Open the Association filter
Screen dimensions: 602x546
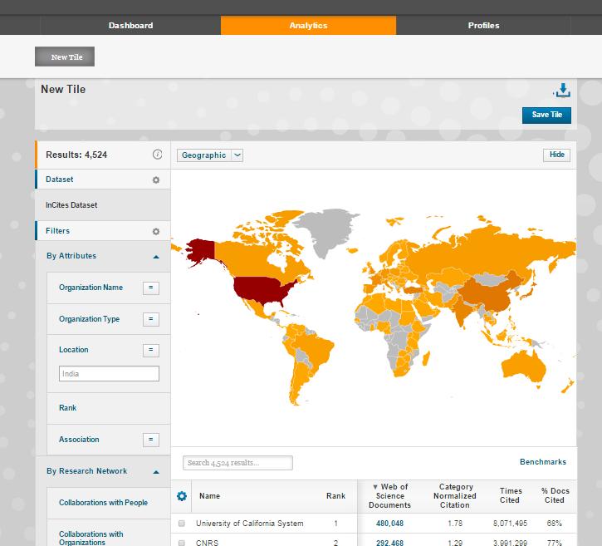pos(79,440)
